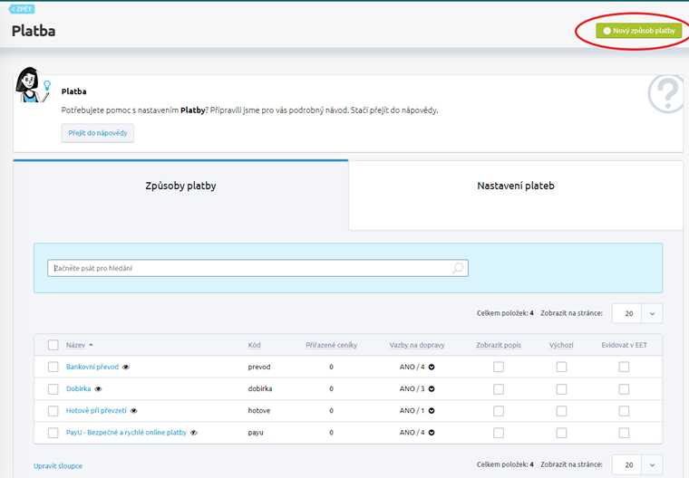
Task: Select the Hotově při převzetí row checkbox
Action: pyautogui.click(x=53, y=411)
